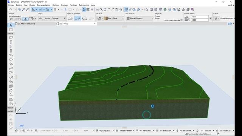
Task: Select the Marquee tool in the toolbox
Action: coord(11,29)
